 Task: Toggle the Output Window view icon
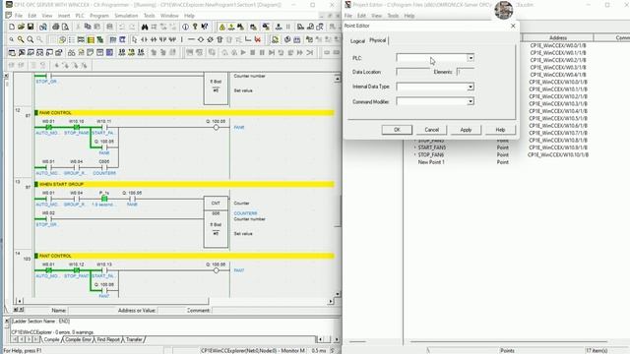[22, 52]
